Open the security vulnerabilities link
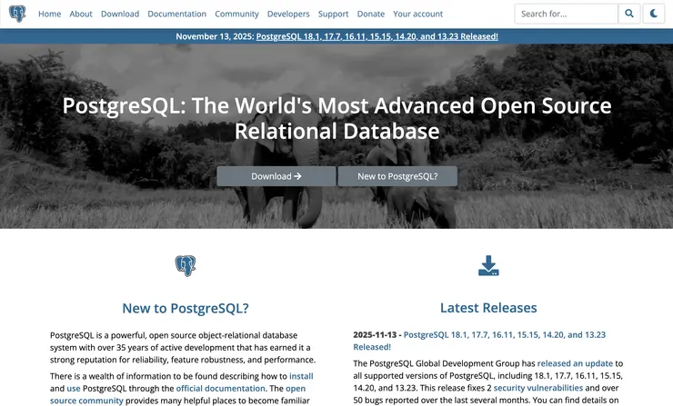 (x=537, y=388)
